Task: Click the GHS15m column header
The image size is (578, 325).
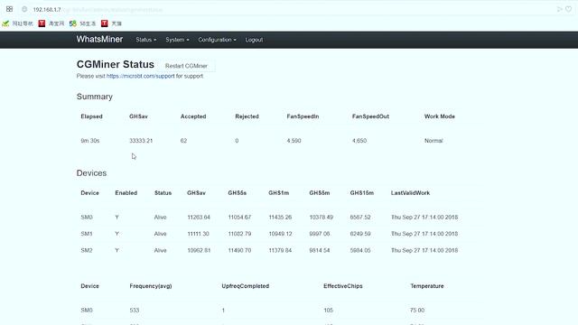Action: pos(362,193)
